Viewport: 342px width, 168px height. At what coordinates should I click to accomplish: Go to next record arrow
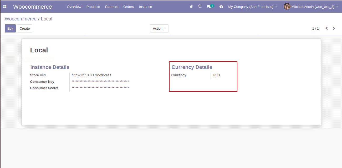pyautogui.click(x=334, y=28)
